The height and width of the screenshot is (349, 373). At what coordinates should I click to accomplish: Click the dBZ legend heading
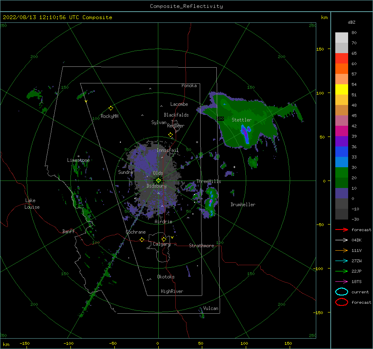(x=351, y=22)
